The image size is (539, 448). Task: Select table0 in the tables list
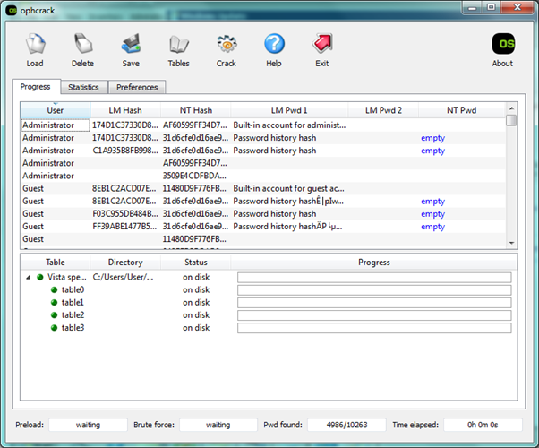coord(73,290)
